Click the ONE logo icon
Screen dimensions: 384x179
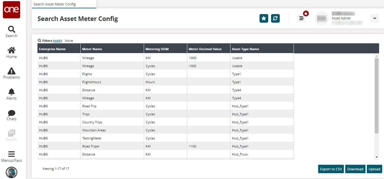[x=12, y=10]
